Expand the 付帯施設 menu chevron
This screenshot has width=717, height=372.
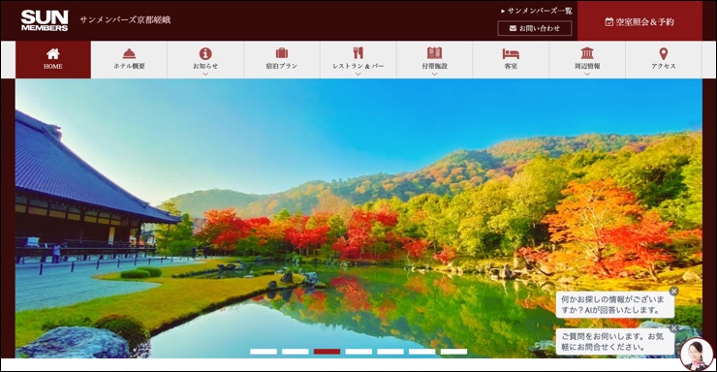(x=434, y=74)
